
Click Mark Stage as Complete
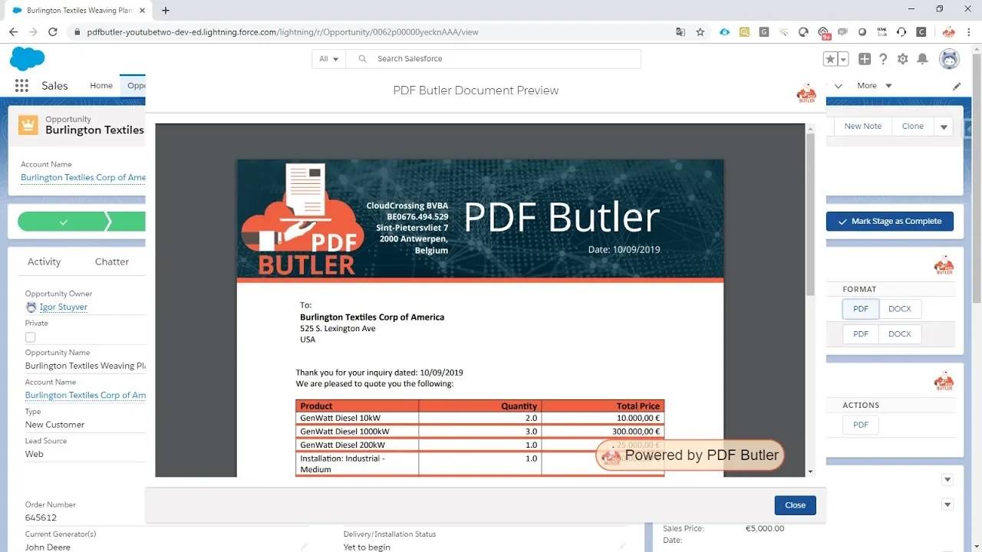click(889, 222)
